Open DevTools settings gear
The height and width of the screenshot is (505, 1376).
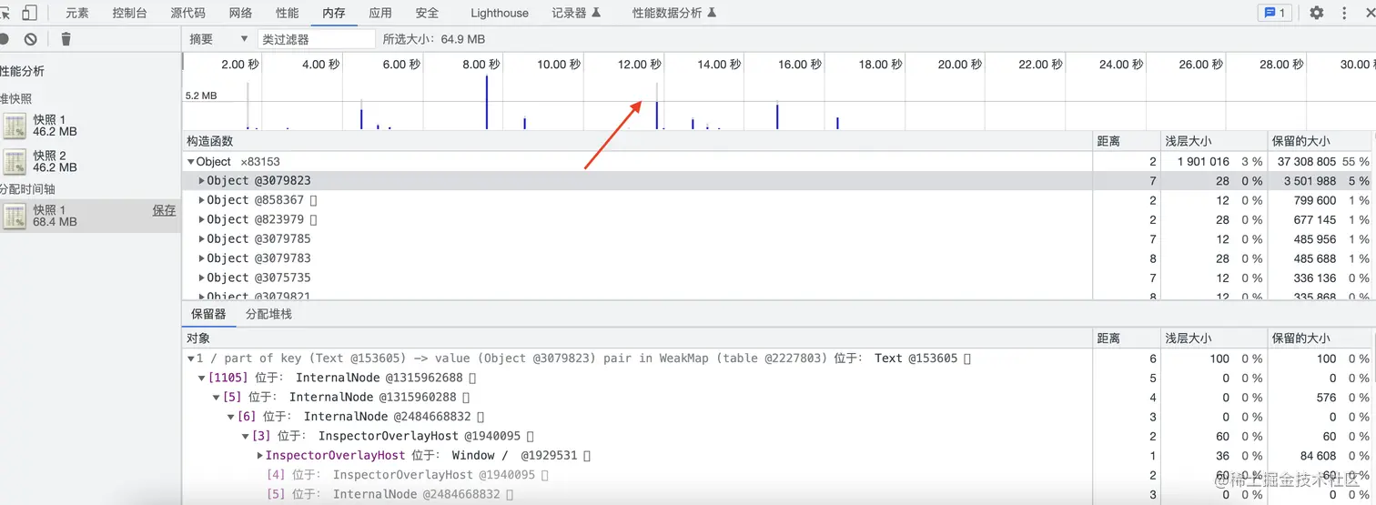coord(1317,13)
